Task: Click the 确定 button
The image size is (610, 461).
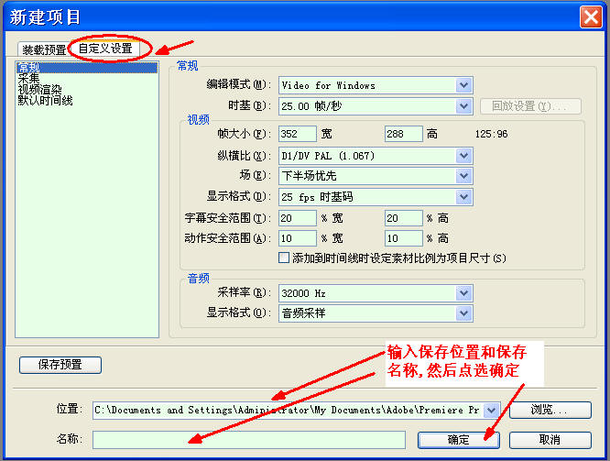Action: click(x=459, y=440)
